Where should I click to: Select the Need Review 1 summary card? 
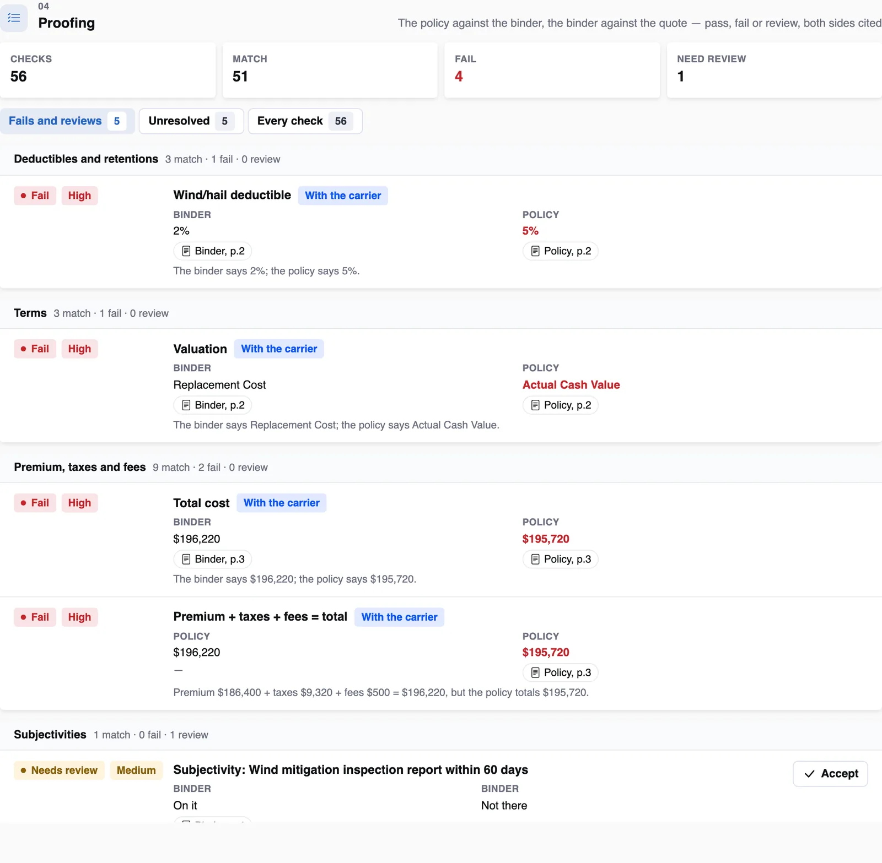pyautogui.click(x=775, y=70)
